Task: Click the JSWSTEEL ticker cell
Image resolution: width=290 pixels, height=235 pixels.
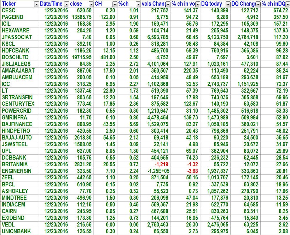Action: 19,144
